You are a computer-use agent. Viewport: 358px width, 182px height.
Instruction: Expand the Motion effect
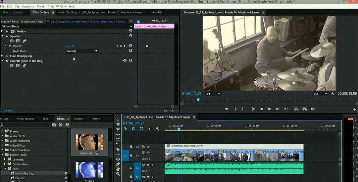[2, 31]
